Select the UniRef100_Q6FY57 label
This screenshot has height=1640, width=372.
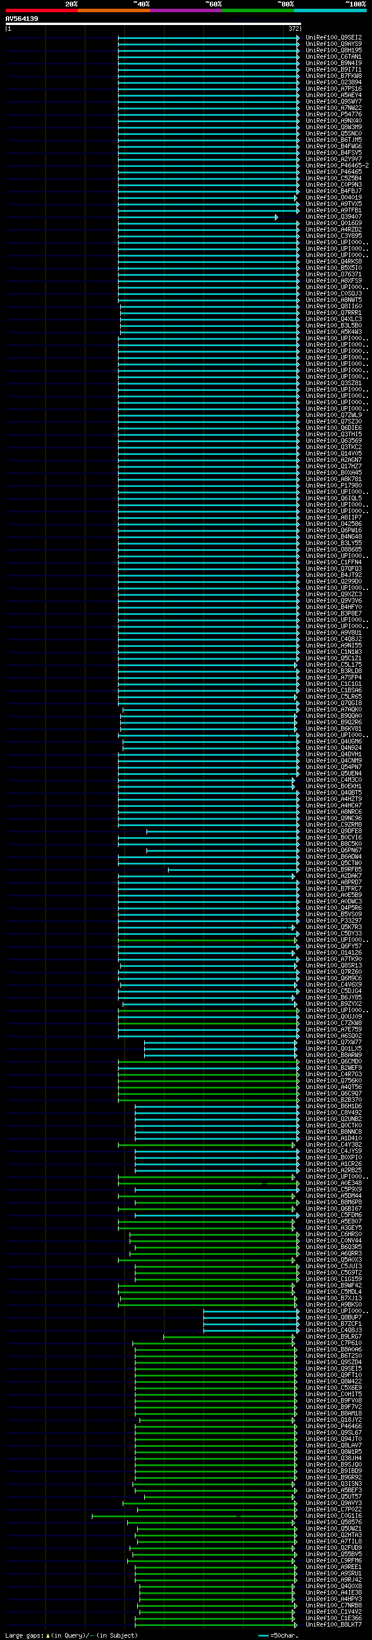[334, 947]
